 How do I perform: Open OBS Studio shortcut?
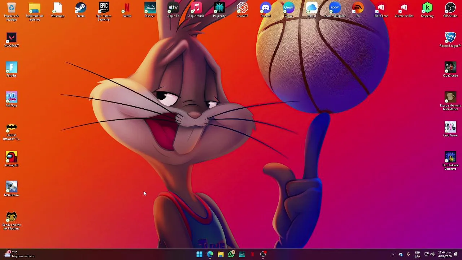[x=450, y=10]
